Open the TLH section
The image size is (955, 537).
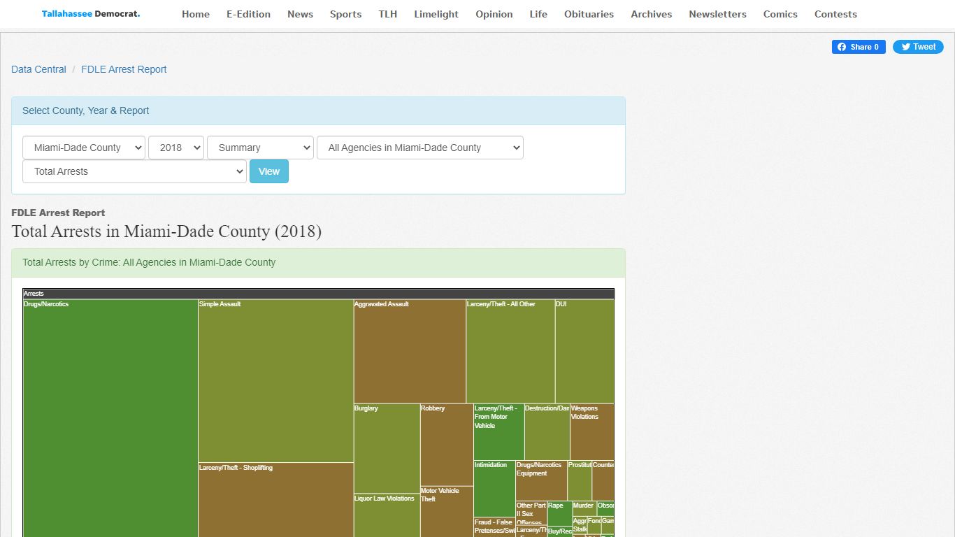[388, 14]
